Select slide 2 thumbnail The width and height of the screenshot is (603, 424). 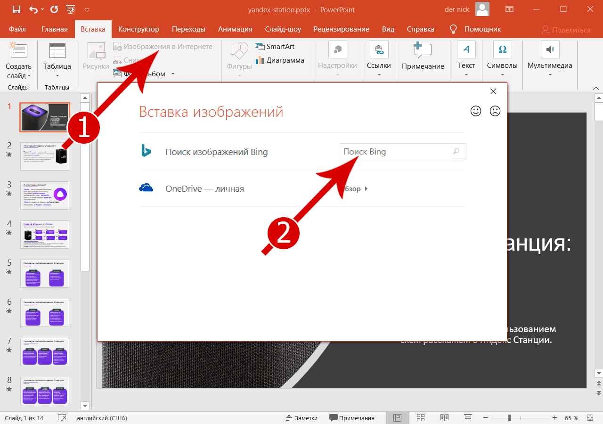pos(45,156)
